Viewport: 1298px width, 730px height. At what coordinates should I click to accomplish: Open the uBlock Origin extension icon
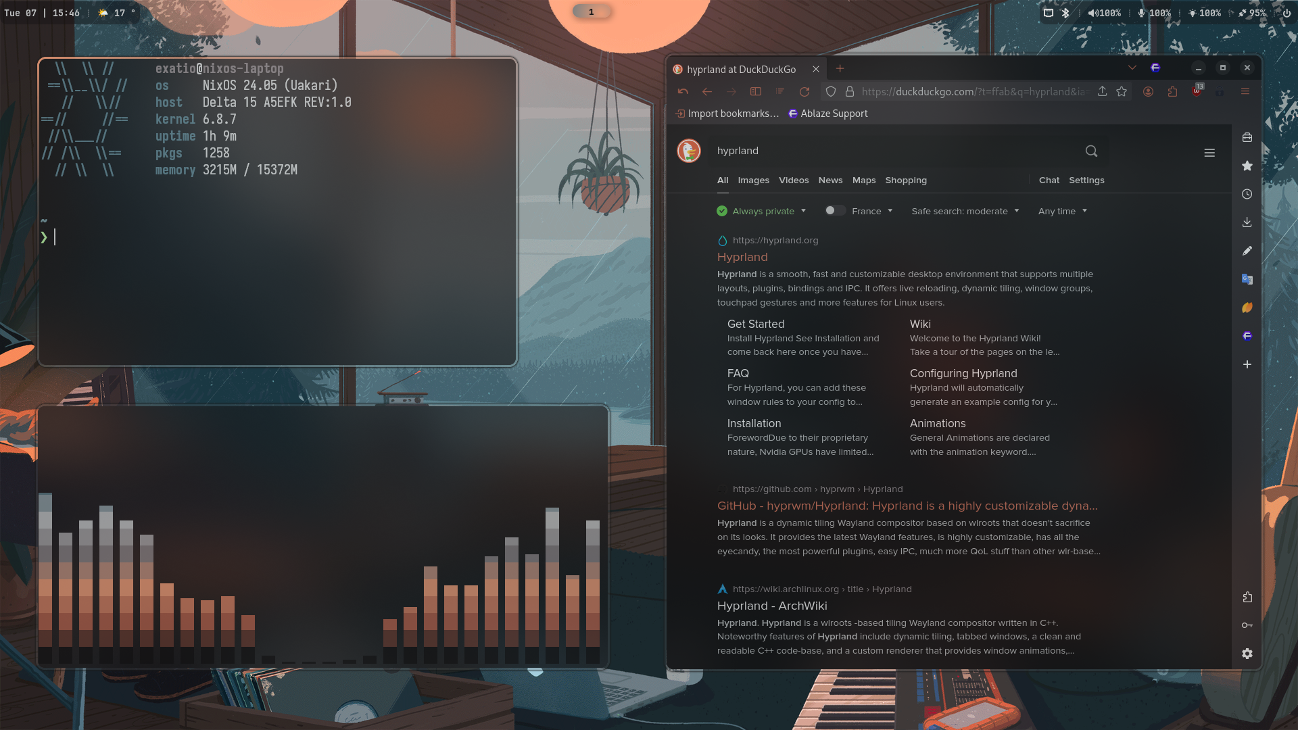pos(1197,92)
